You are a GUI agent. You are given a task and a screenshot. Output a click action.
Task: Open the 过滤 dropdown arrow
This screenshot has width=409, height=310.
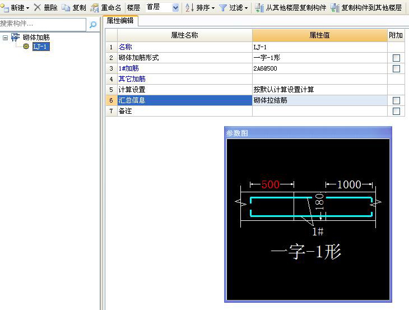point(246,8)
